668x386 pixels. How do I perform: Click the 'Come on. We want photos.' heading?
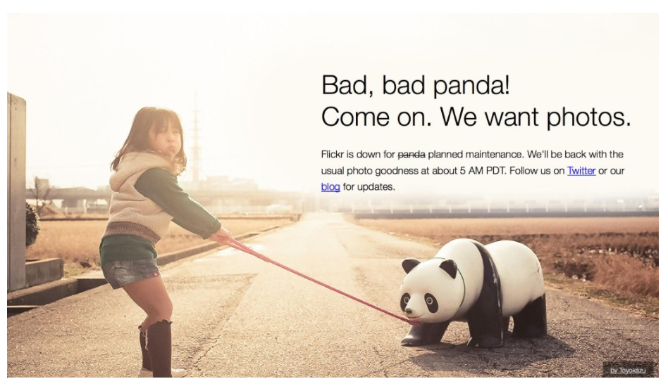pyautogui.click(x=476, y=117)
